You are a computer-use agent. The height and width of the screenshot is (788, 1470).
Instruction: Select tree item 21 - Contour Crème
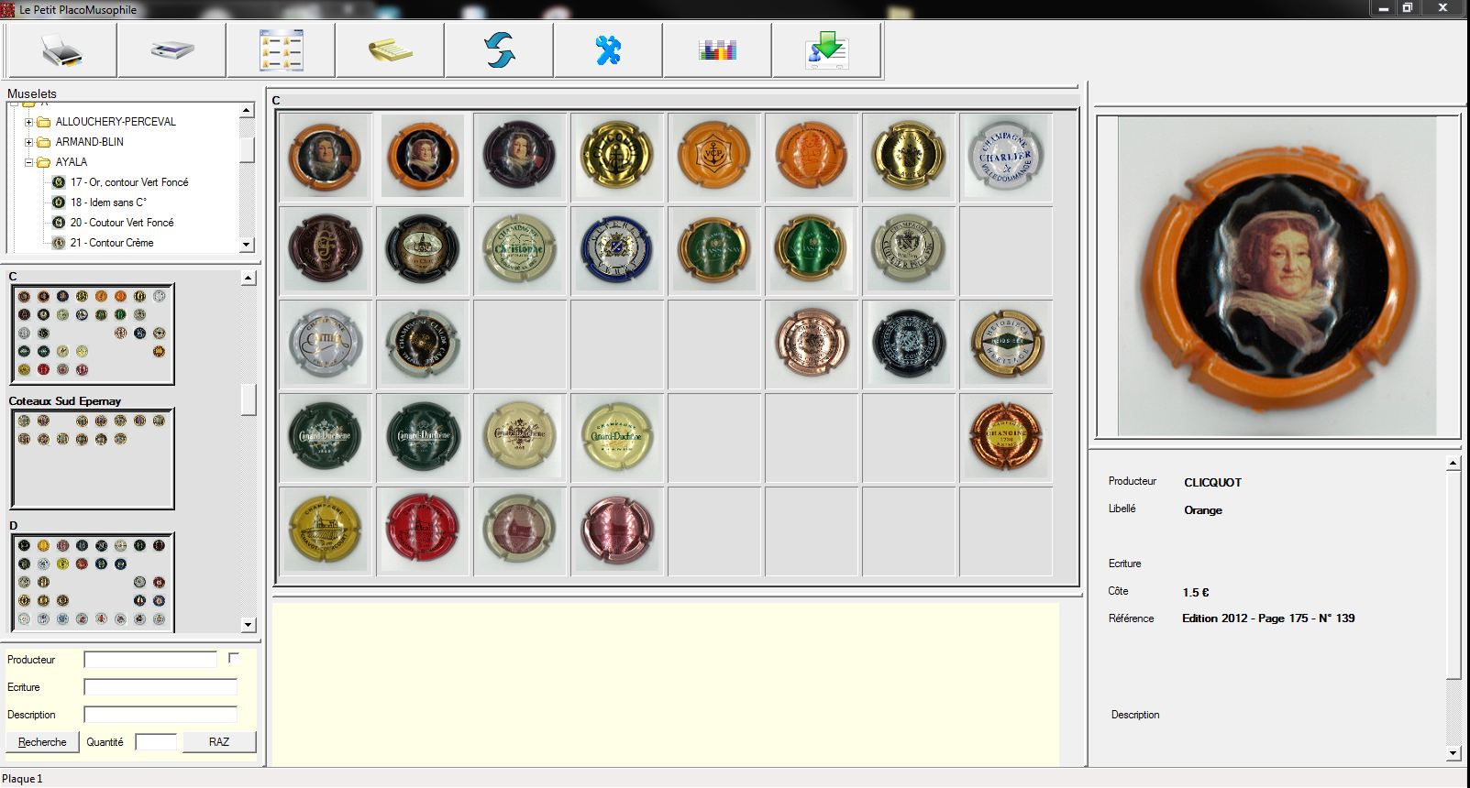[x=112, y=243]
